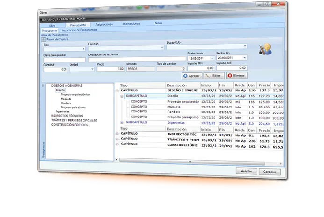Click the worker user icon
The height and width of the screenshot is (217, 324).
coord(265,49)
